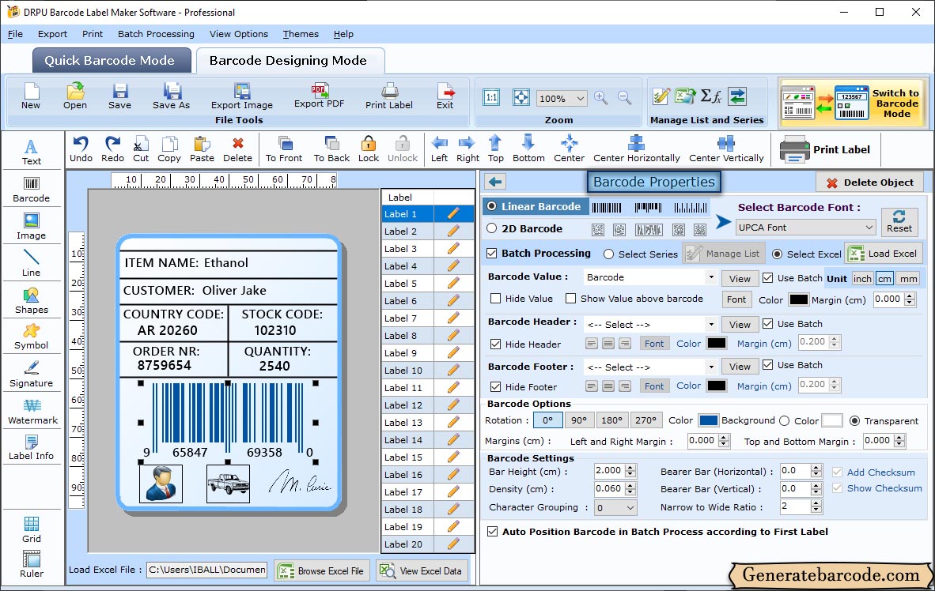Screen dimensions: 935x591
Task: Center object horizontally
Action: (636, 149)
